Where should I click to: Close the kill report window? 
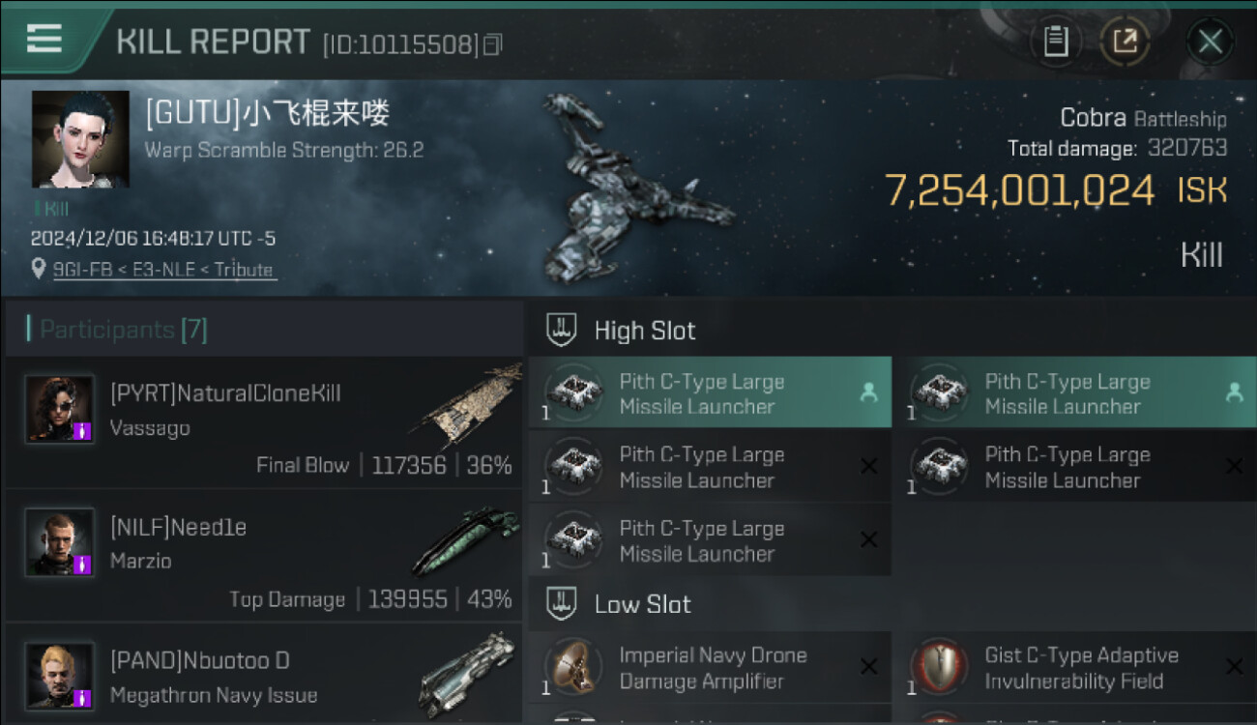pyautogui.click(x=1210, y=42)
